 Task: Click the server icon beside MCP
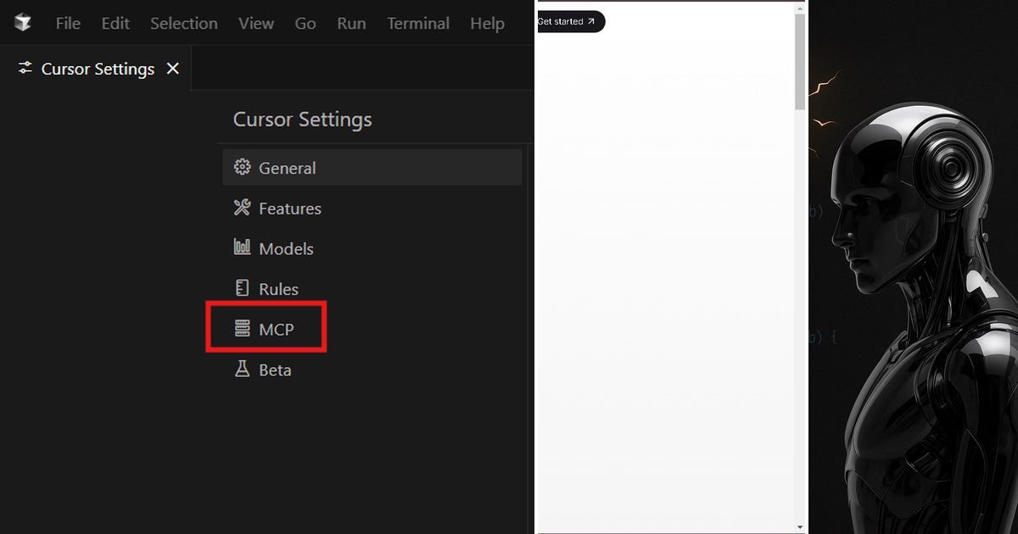(242, 329)
